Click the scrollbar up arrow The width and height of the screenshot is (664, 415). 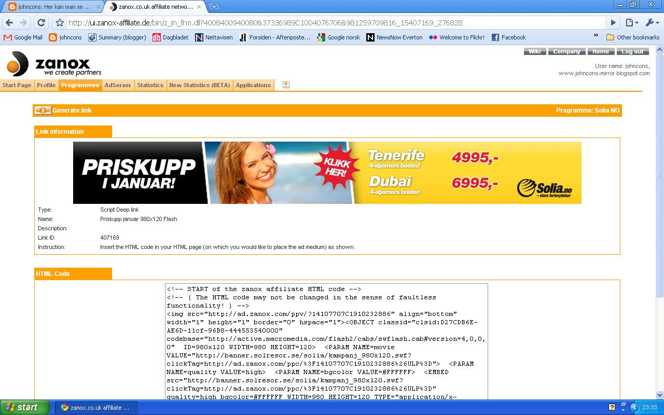point(660,49)
